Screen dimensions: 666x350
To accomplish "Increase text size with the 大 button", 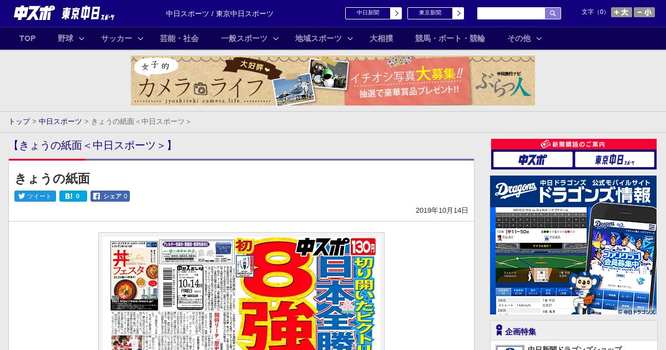I will coord(622,12).
